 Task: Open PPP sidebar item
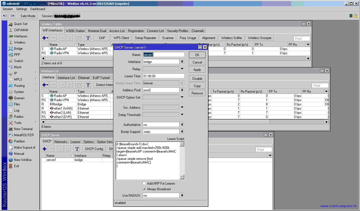pos(17,55)
